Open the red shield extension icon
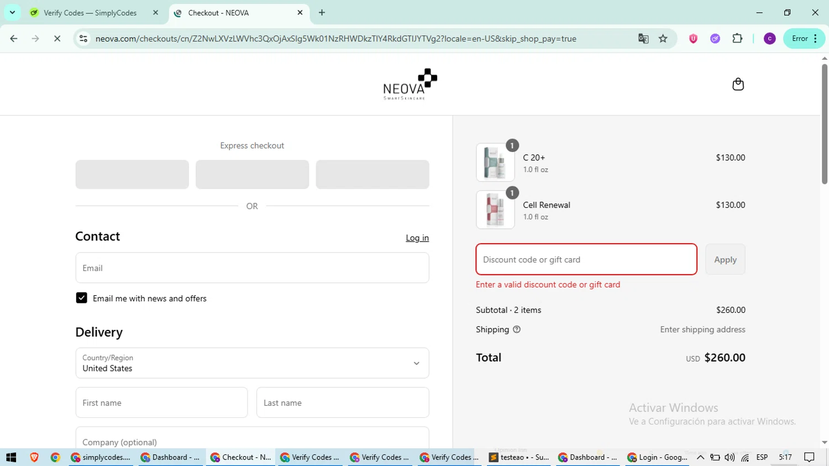The image size is (829, 466). point(693,39)
